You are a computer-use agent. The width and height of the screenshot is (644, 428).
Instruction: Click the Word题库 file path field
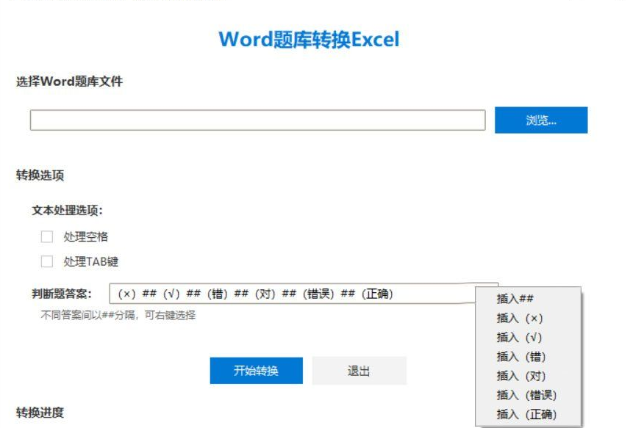coord(257,120)
